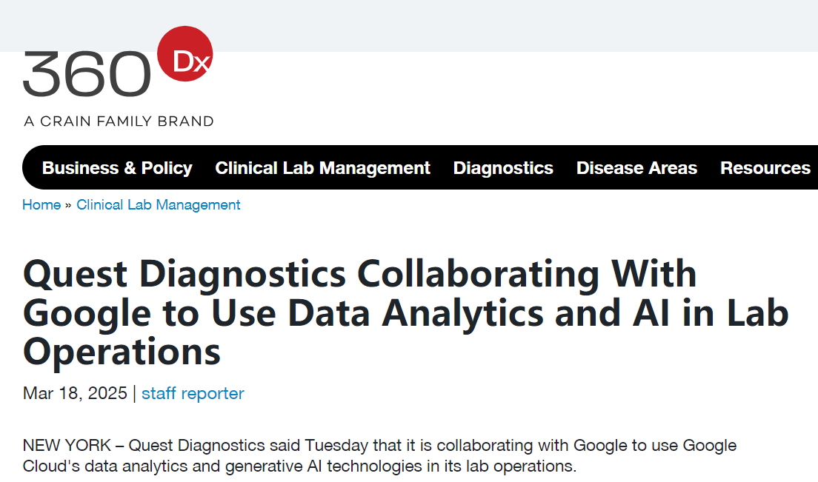818x482 pixels.
Task: Click the red Dx circle logo
Action: pyautogui.click(x=184, y=53)
